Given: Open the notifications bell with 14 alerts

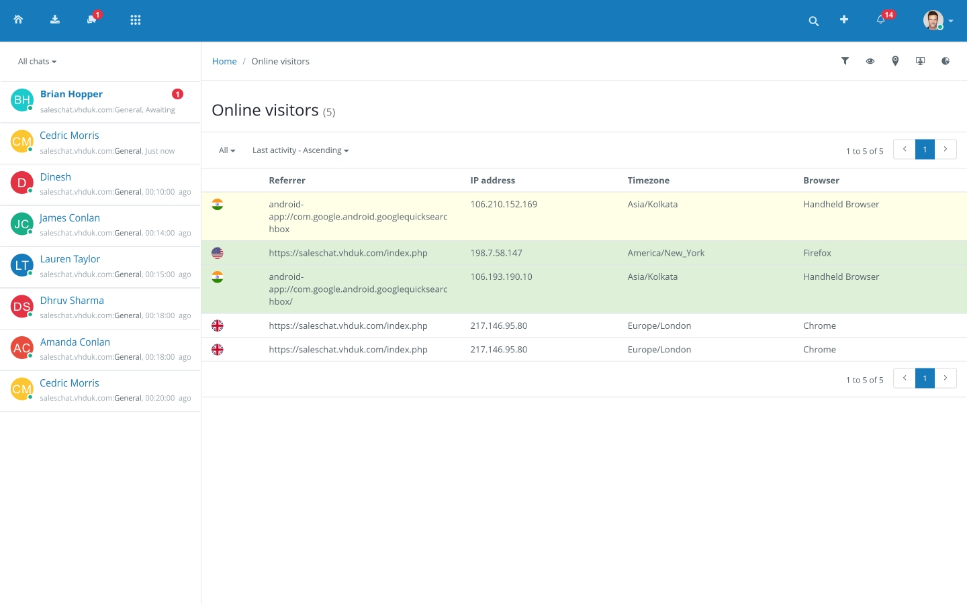Looking at the screenshot, I should pyautogui.click(x=881, y=20).
